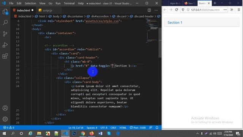Open the Manage gear icon

(x=5, y=119)
